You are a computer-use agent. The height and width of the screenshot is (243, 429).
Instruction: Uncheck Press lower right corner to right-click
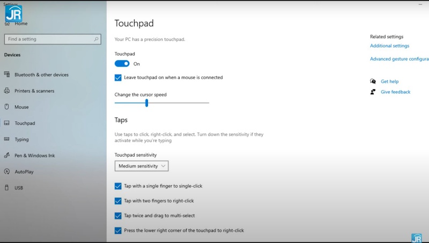click(118, 231)
